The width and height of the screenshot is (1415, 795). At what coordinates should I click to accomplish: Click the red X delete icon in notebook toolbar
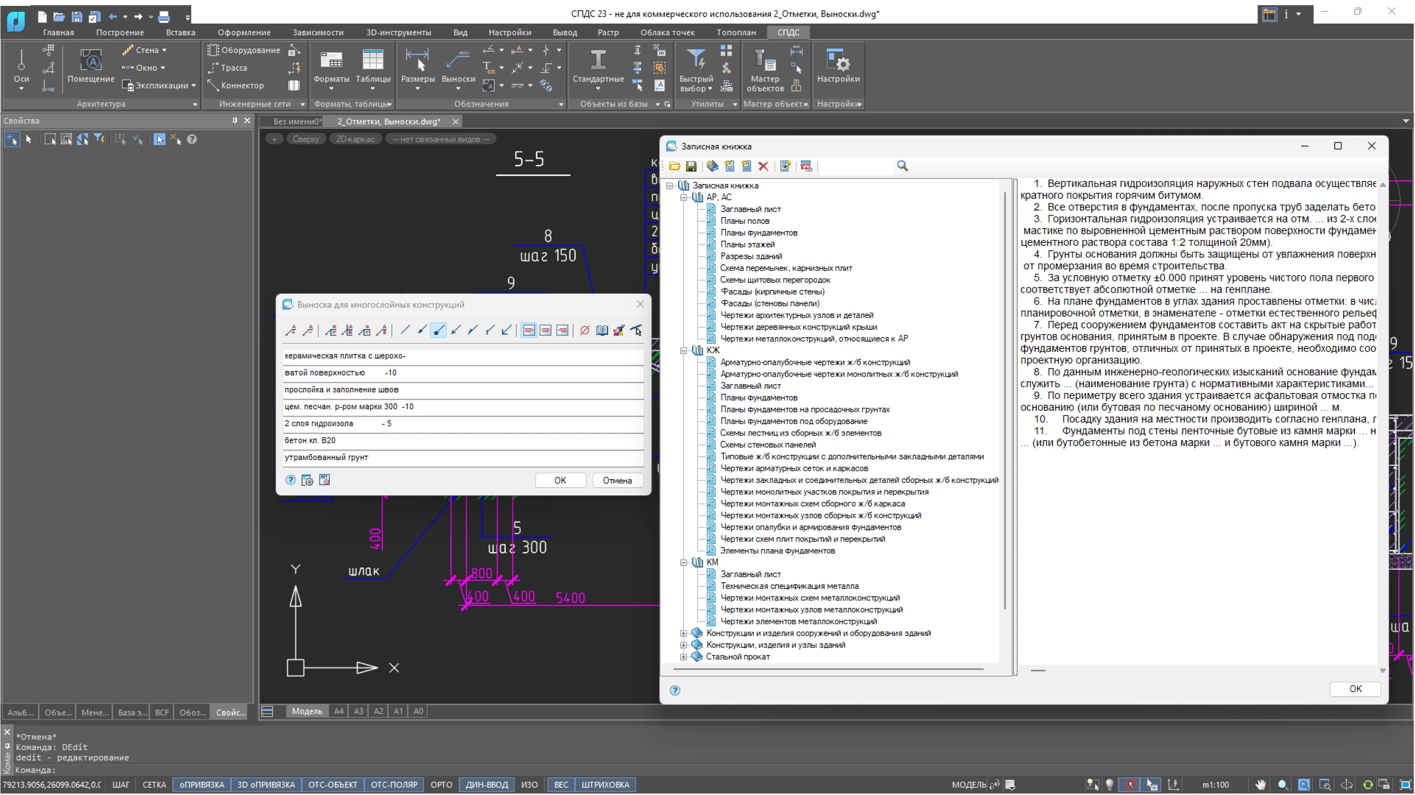763,166
